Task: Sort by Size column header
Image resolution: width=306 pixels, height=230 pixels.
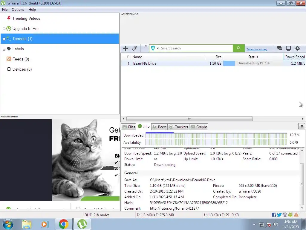Action: (214, 57)
